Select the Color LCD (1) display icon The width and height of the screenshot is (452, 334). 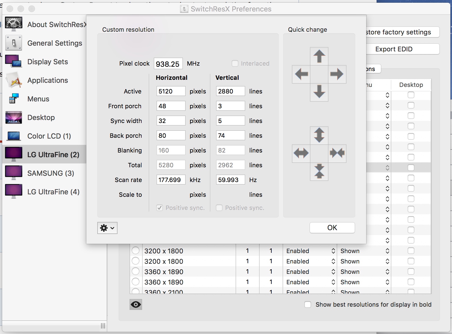(14, 136)
